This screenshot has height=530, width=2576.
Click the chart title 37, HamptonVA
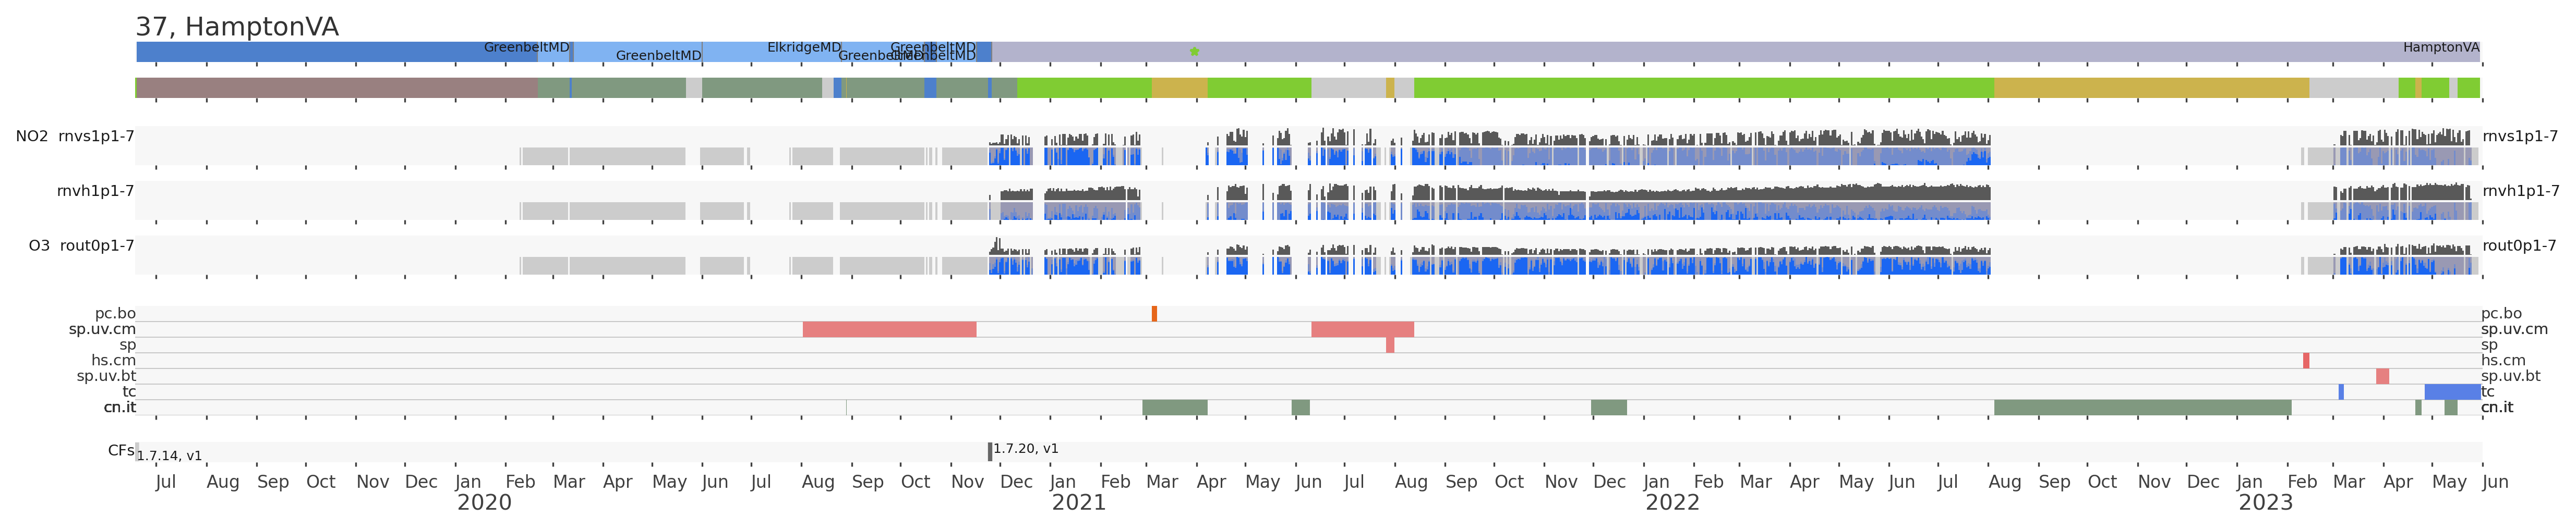pyautogui.click(x=237, y=27)
